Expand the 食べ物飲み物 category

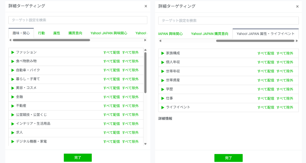click(13, 61)
